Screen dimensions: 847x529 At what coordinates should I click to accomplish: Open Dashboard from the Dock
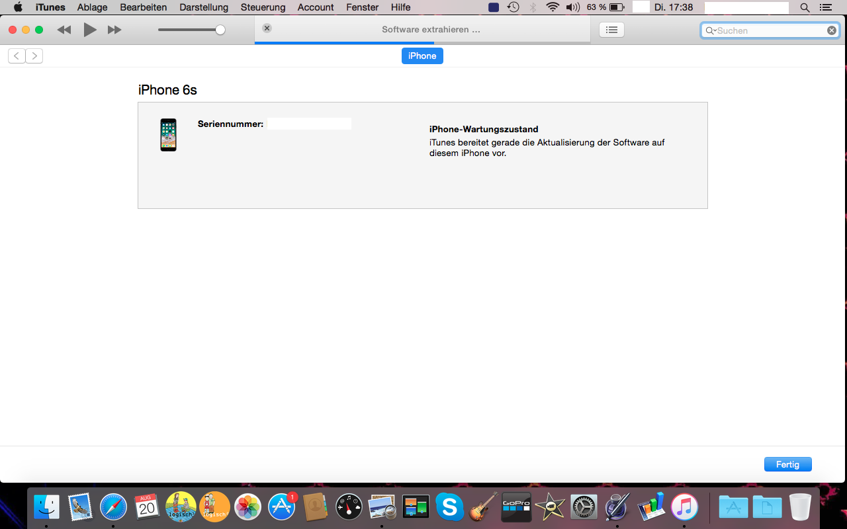(x=349, y=507)
